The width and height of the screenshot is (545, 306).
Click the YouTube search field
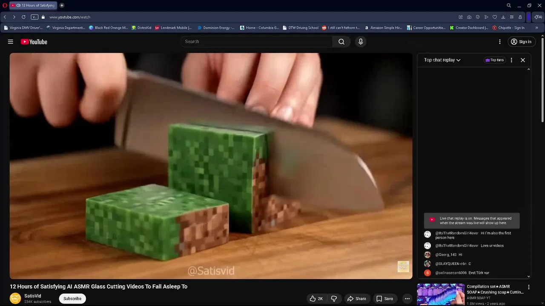[x=257, y=42]
